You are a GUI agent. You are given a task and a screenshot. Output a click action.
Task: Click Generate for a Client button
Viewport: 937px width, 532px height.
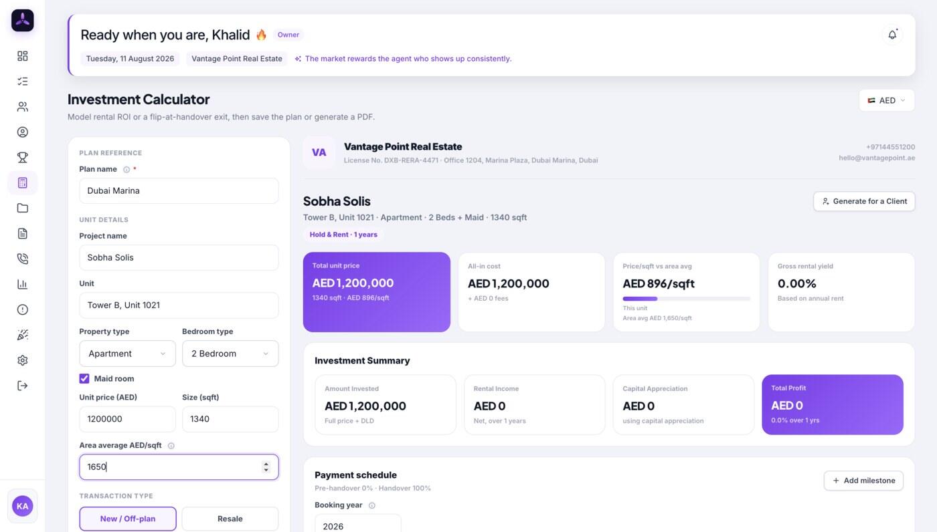[x=864, y=201]
